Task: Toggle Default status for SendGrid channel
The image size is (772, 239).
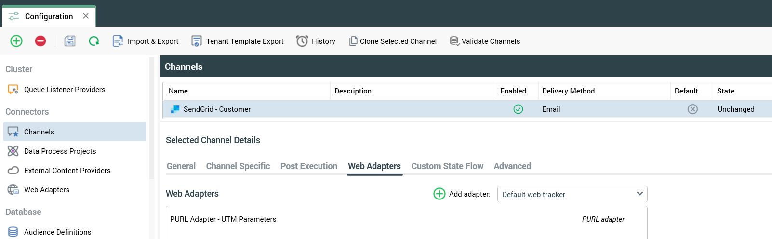Action: [x=692, y=109]
